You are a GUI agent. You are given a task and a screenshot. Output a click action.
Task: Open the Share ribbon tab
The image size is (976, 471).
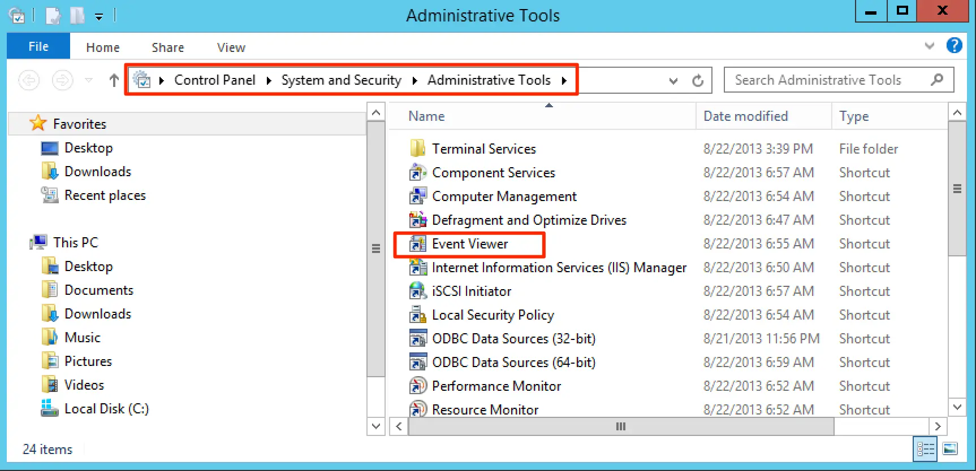[168, 47]
